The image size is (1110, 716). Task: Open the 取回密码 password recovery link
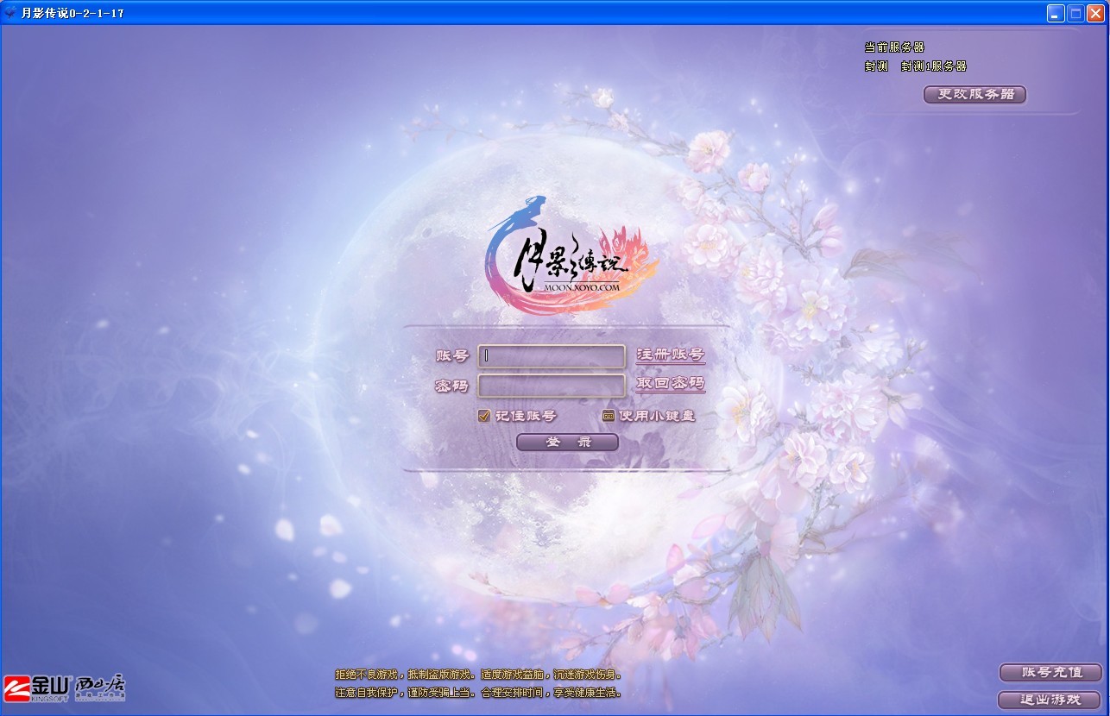tap(671, 384)
